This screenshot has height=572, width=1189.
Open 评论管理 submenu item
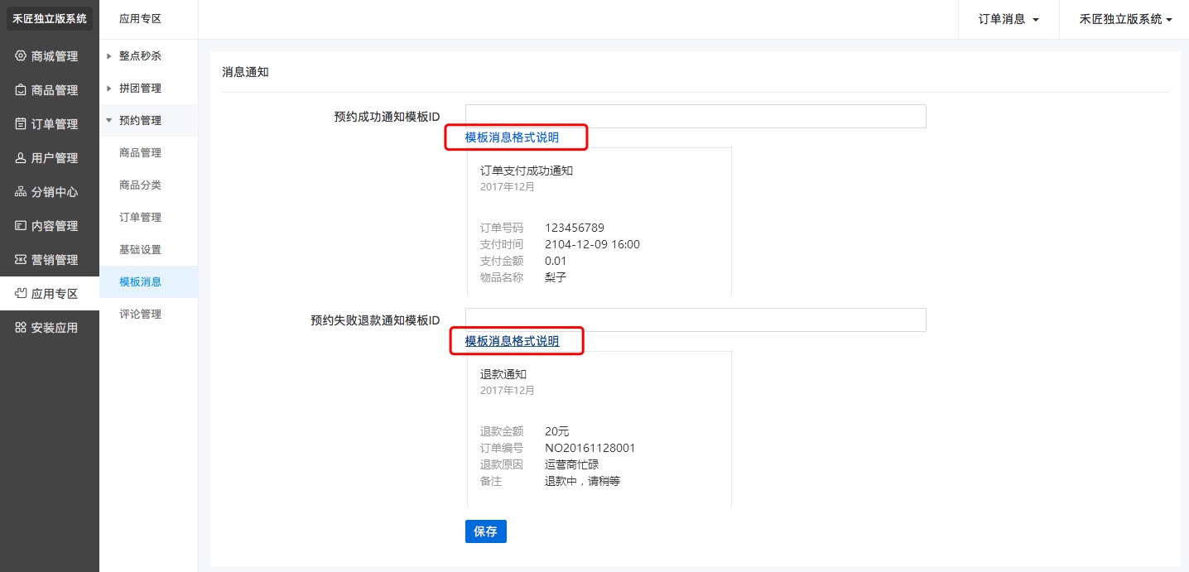click(x=140, y=314)
